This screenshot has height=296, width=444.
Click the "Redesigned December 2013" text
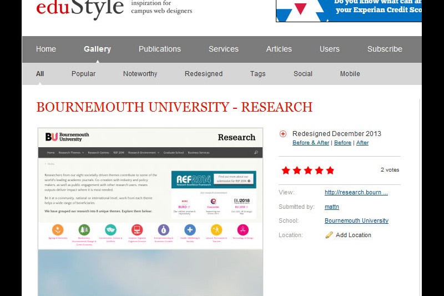(337, 133)
